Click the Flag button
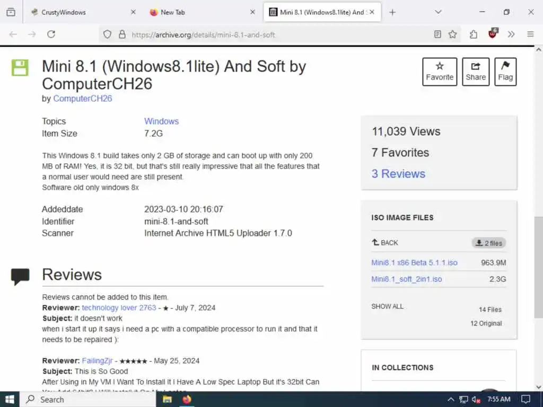The width and height of the screenshot is (543, 407). coord(505,72)
